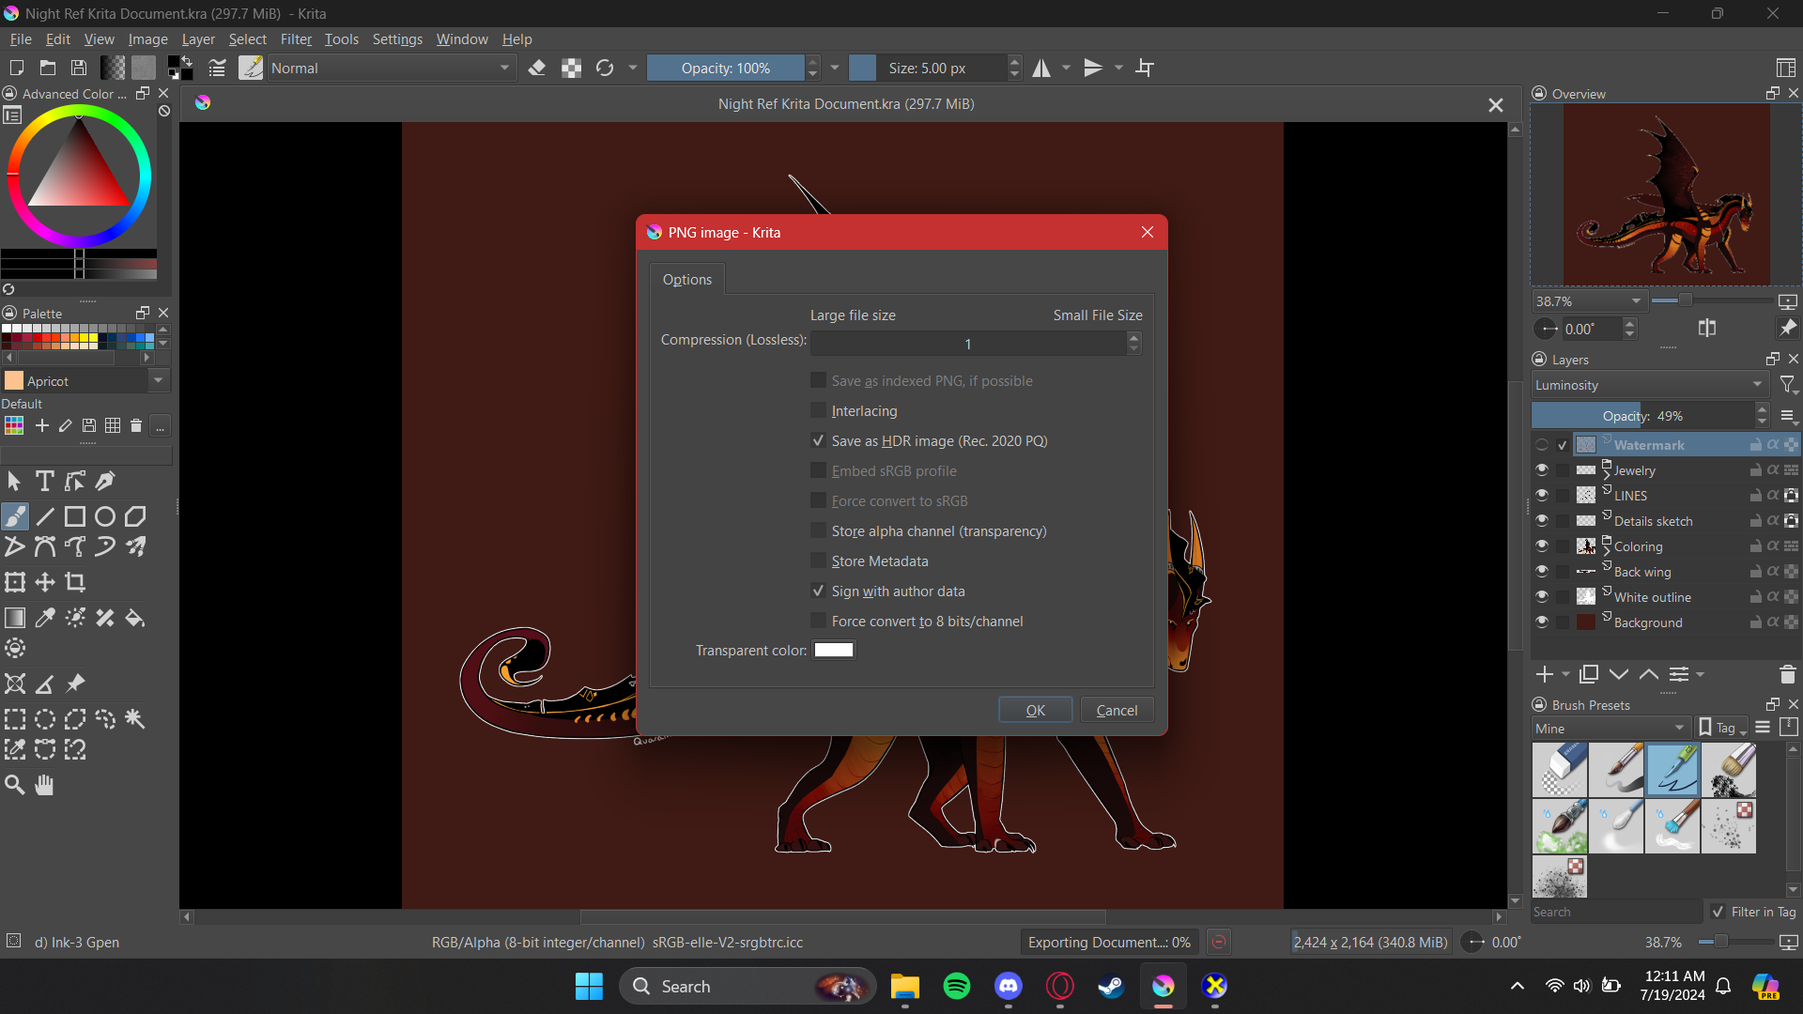Open the Luminosity blend mode dropdown
1803x1014 pixels.
(x=1649, y=385)
